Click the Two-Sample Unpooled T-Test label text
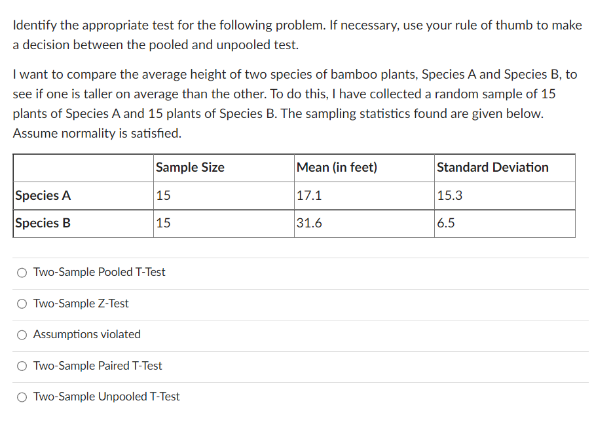The image size is (594, 426). pos(107,397)
